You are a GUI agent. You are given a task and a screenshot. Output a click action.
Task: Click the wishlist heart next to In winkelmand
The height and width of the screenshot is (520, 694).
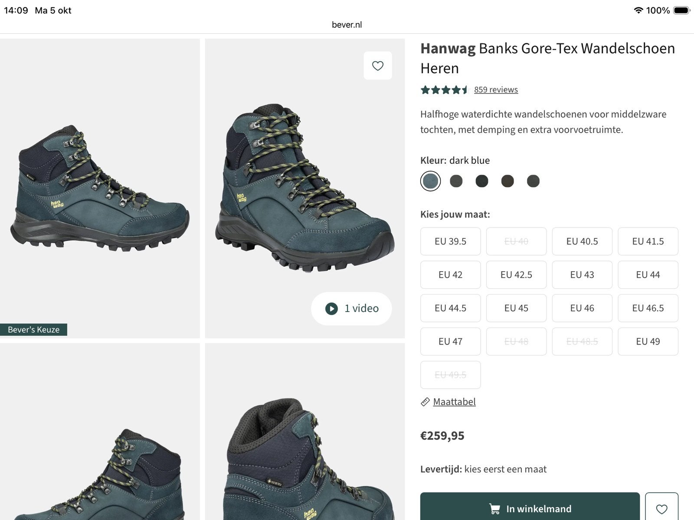click(661, 508)
